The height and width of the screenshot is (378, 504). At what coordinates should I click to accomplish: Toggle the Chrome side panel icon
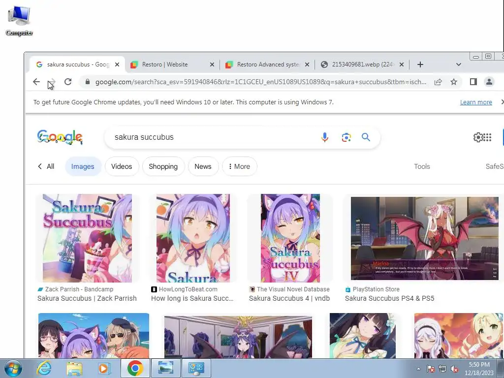click(473, 82)
